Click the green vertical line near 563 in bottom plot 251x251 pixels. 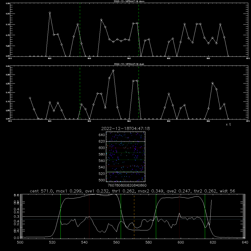[121, 216]
